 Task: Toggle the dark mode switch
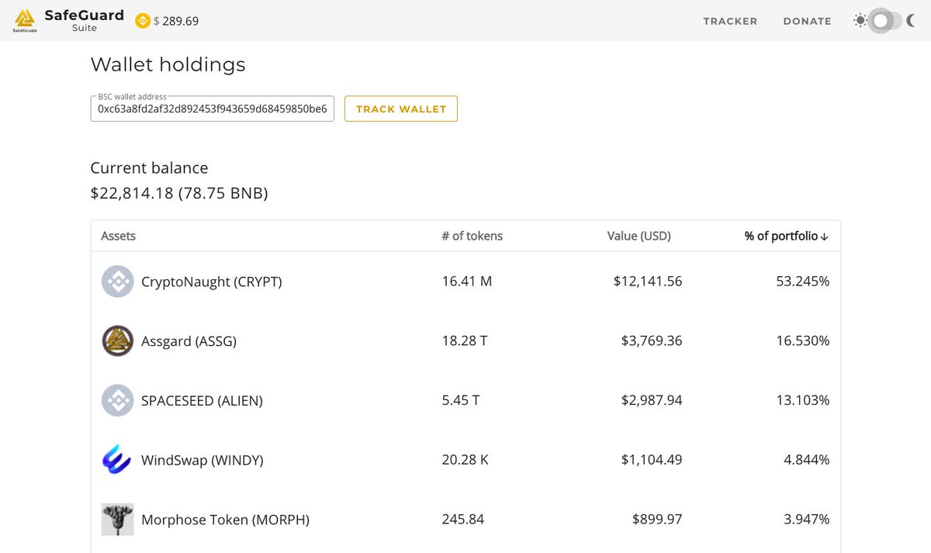point(885,21)
